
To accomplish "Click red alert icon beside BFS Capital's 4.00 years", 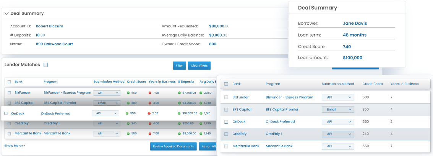I will 150,103.
